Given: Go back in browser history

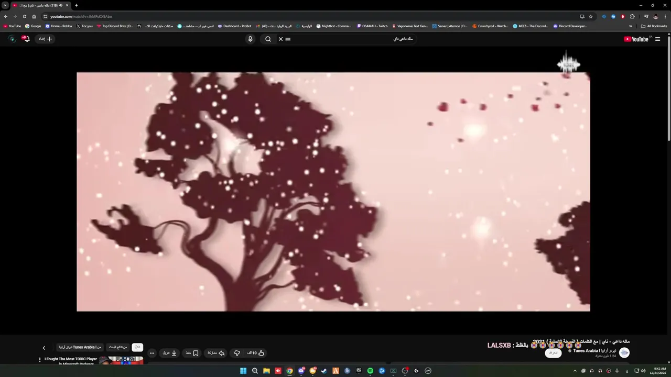Looking at the screenshot, I should coord(6,16).
